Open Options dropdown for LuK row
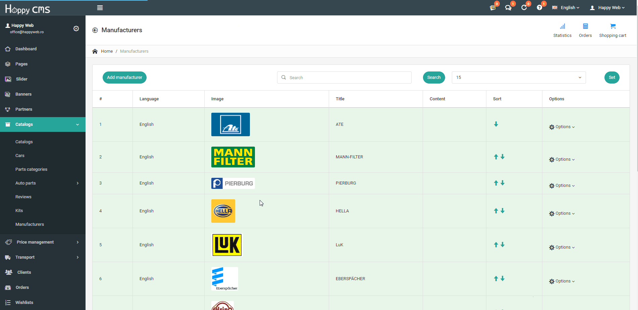This screenshot has width=638, height=310. (x=562, y=247)
